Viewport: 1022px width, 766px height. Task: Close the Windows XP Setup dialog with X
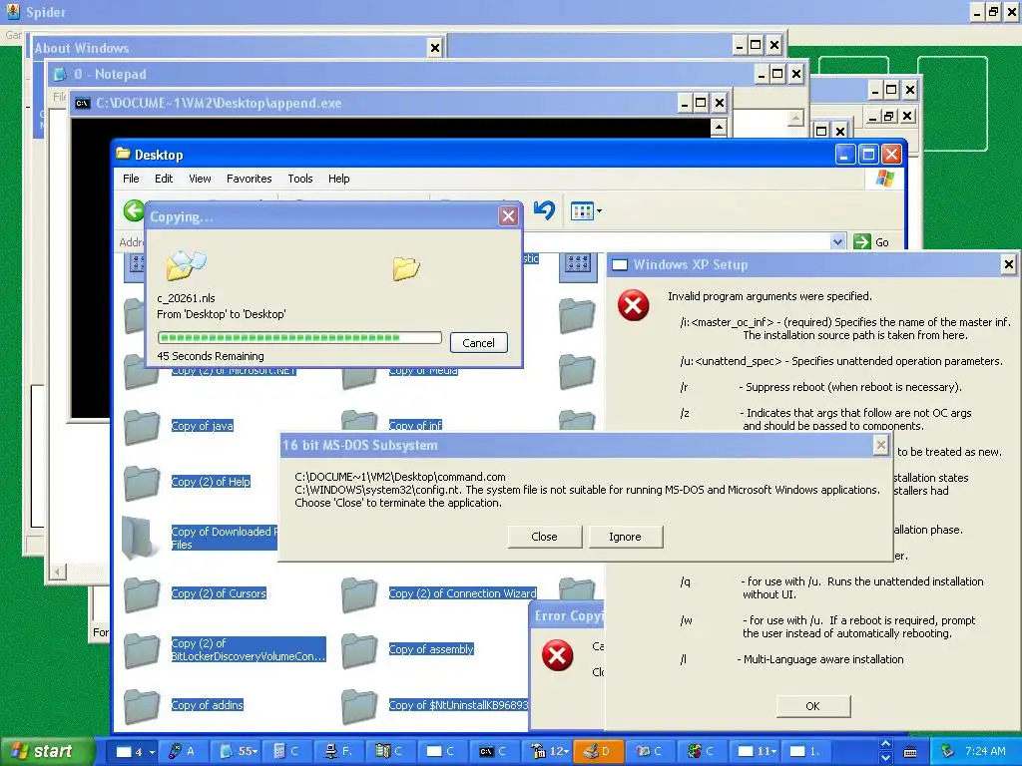click(1008, 264)
